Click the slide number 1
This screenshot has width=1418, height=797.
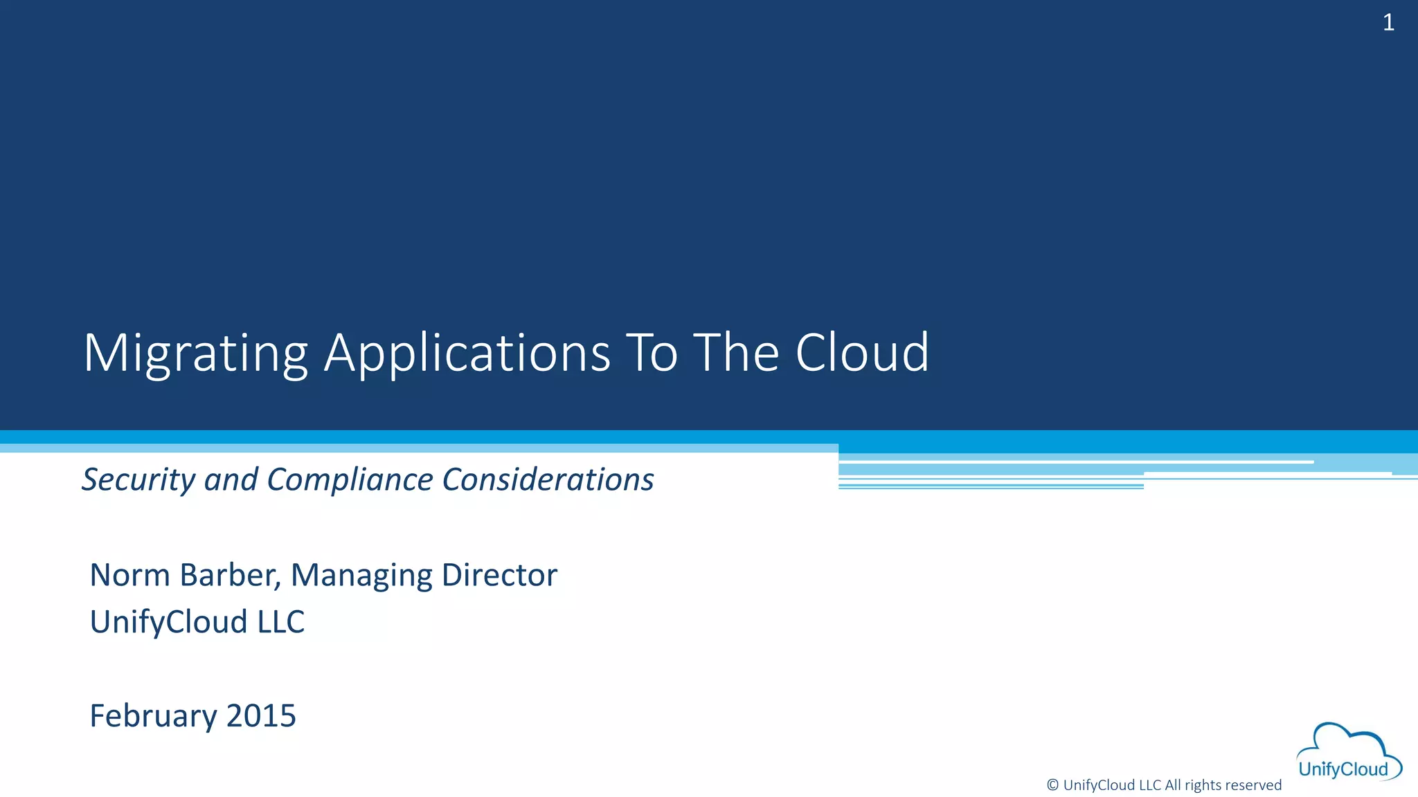pyautogui.click(x=1388, y=23)
